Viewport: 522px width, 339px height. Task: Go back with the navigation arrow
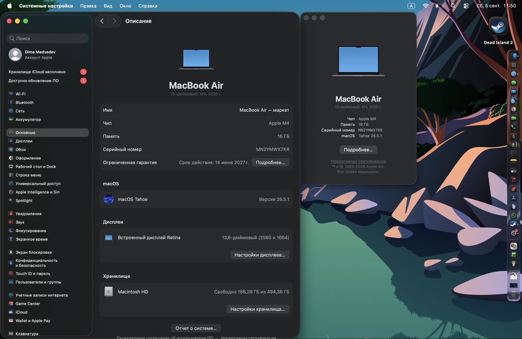tap(102, 21)
